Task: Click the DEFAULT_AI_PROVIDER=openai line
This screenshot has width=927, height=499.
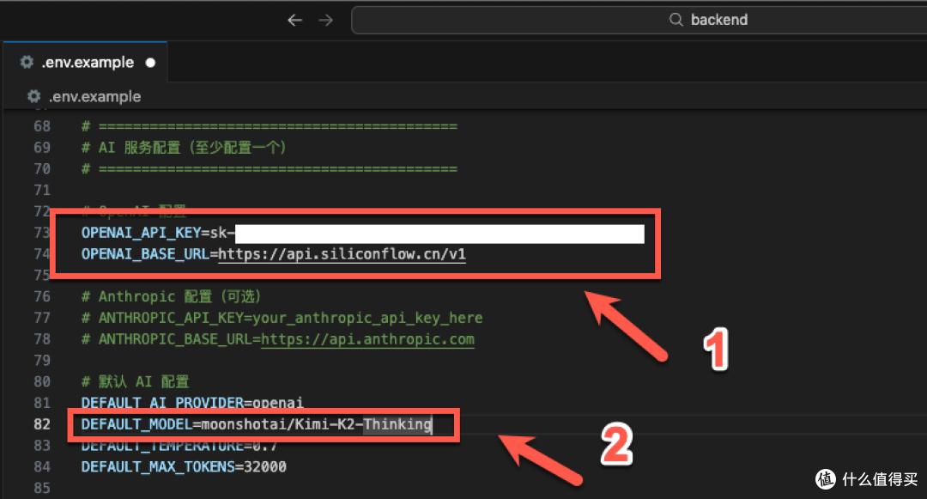Action: click(x=192, y=403)
